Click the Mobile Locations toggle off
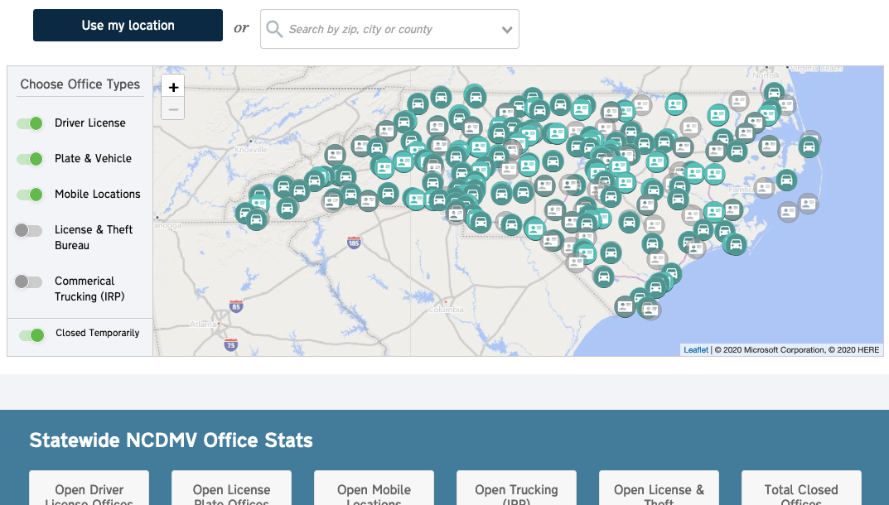 coord(30,194)
